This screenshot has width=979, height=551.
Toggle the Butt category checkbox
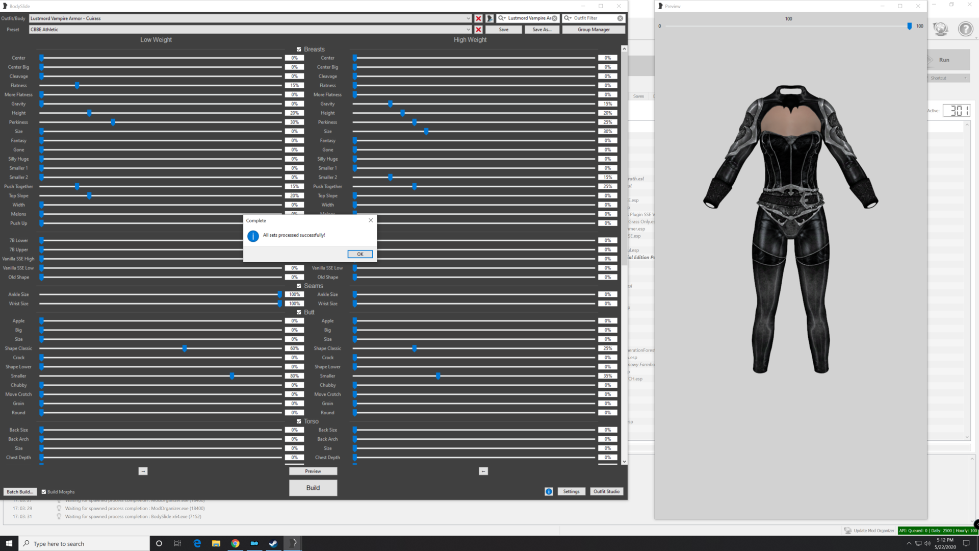[x=299, y=312]
